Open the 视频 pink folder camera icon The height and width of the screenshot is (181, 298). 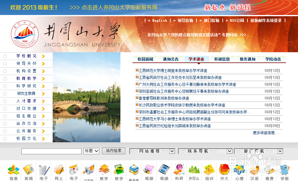point(149,170)
